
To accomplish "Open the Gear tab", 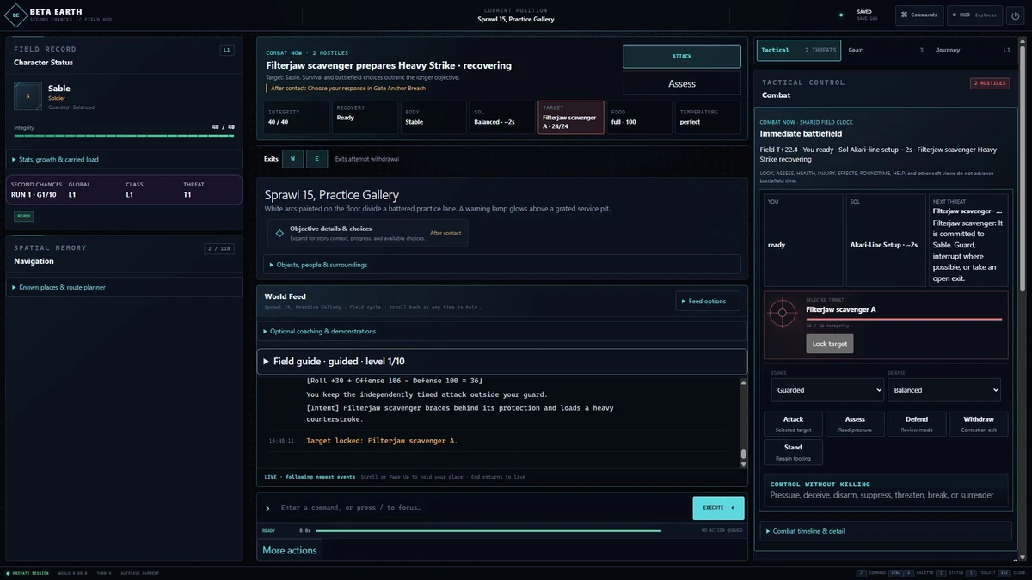I will (886, 50).
